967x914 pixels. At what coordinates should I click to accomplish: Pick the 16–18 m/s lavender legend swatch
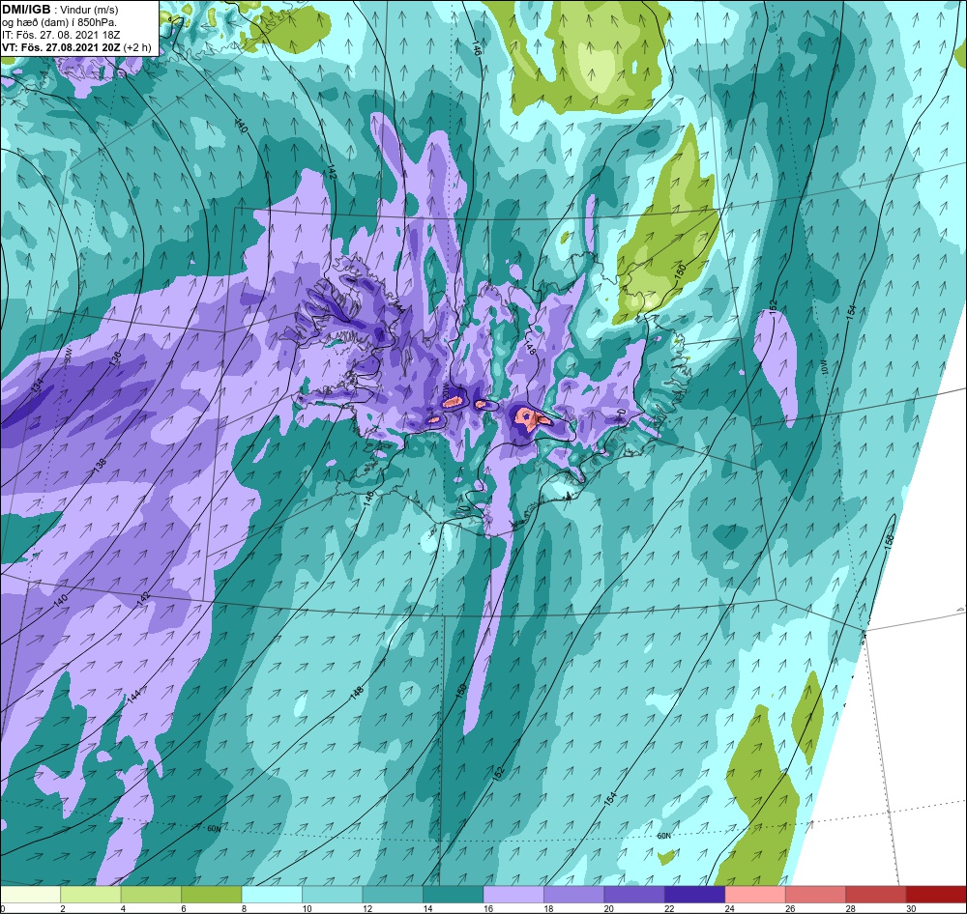click(513, 895)
